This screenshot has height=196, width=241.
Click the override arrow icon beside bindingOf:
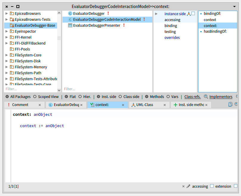(x=201, y=14)
